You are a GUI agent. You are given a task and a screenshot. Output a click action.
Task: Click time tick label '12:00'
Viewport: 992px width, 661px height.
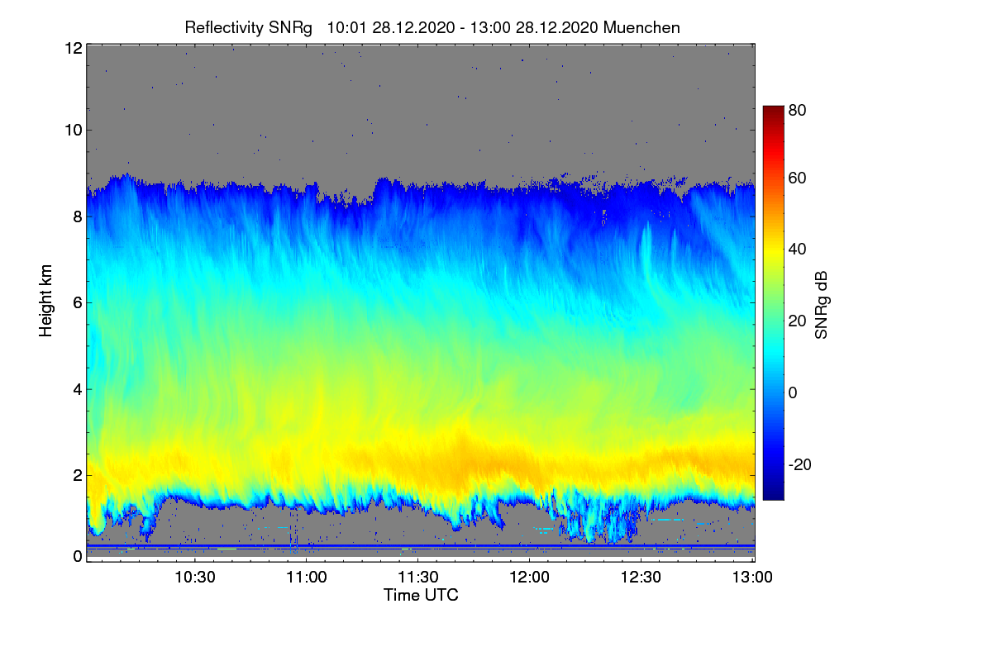[530, 578]
